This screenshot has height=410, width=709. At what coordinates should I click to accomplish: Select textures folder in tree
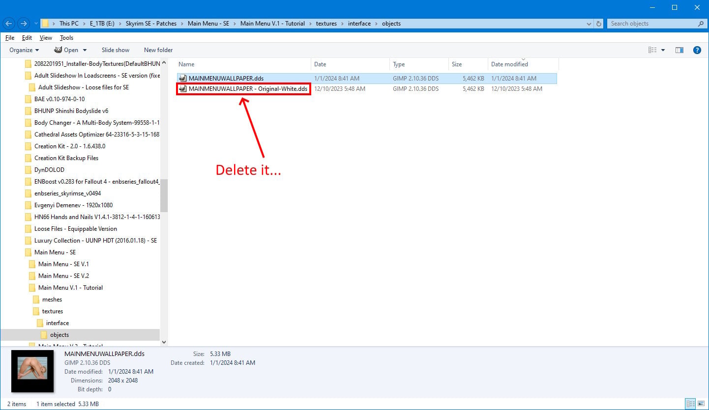click(53, 311)
